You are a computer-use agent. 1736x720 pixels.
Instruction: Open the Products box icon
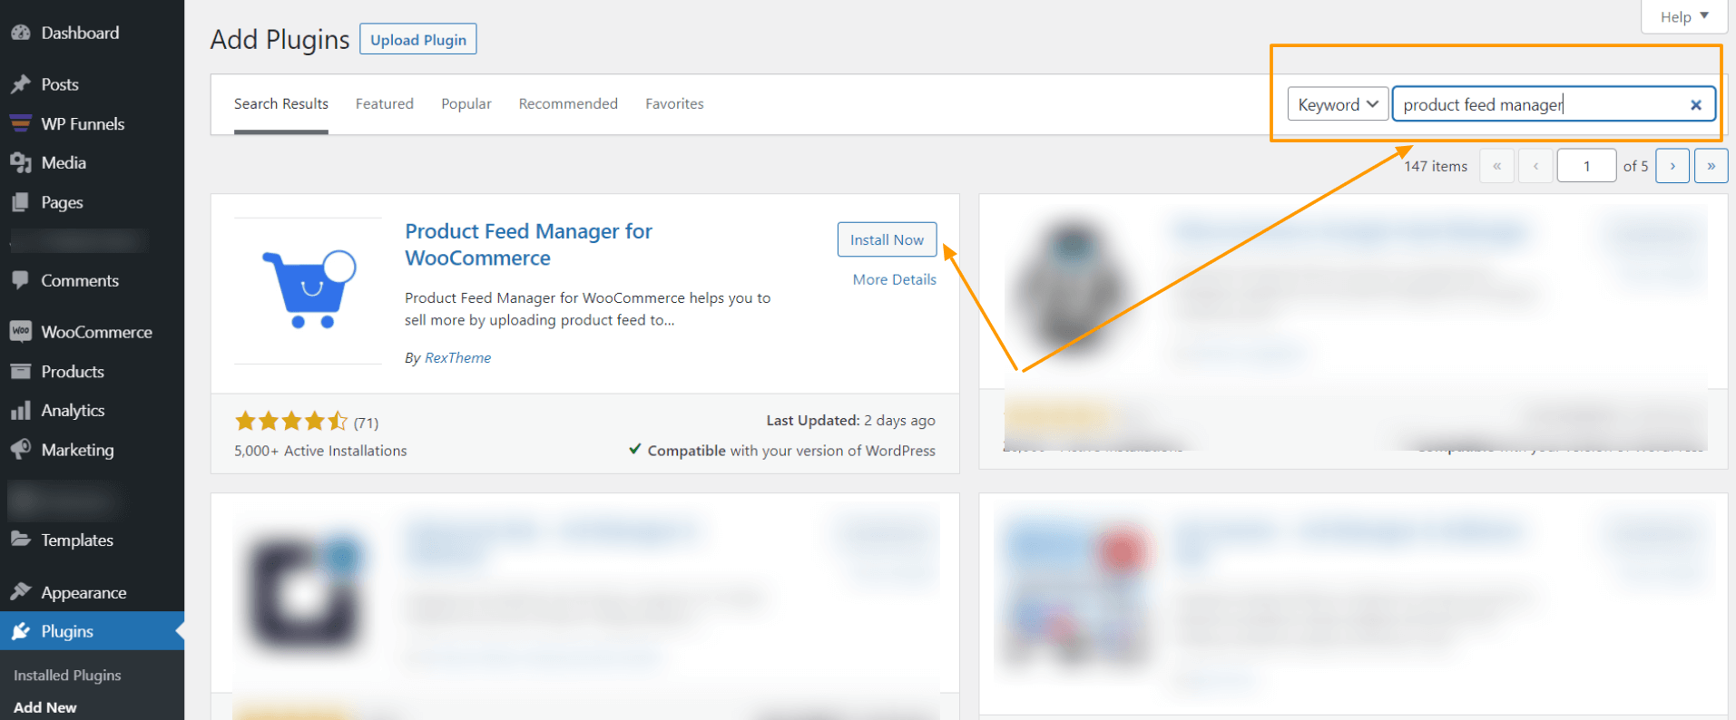(20, 371)
